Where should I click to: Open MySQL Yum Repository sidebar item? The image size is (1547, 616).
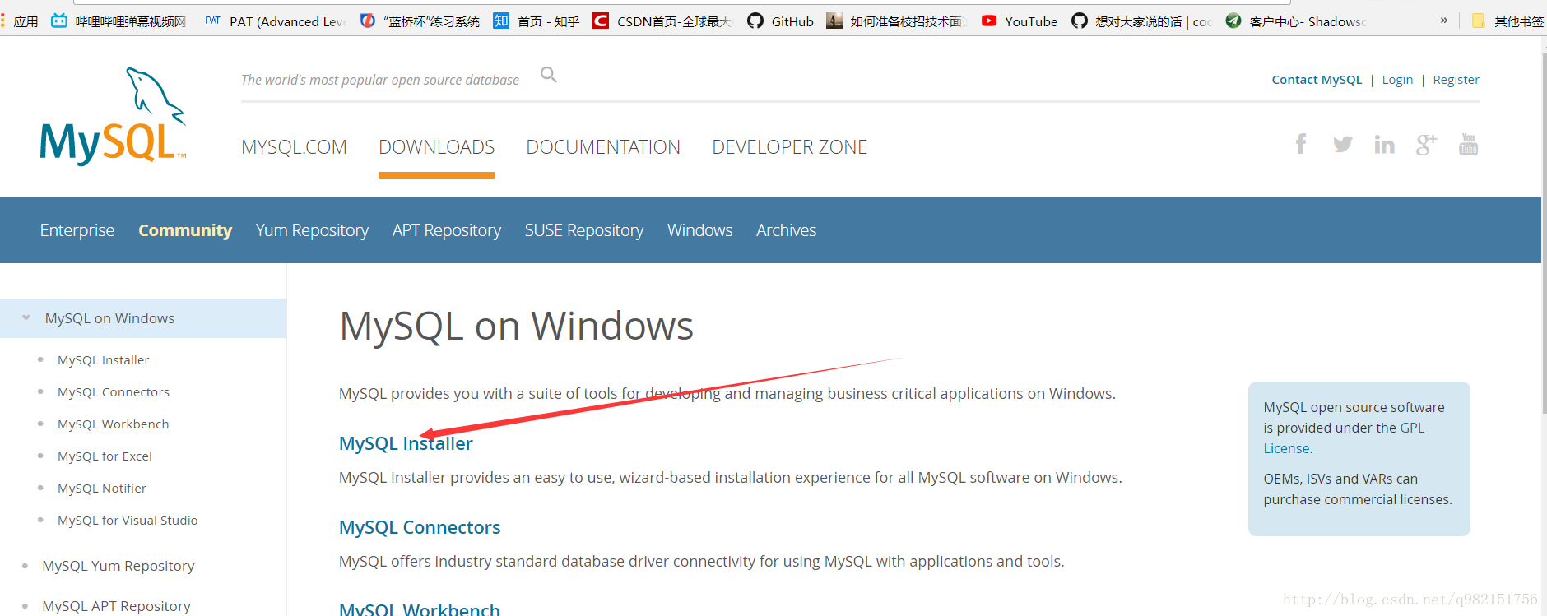[118, 566]
